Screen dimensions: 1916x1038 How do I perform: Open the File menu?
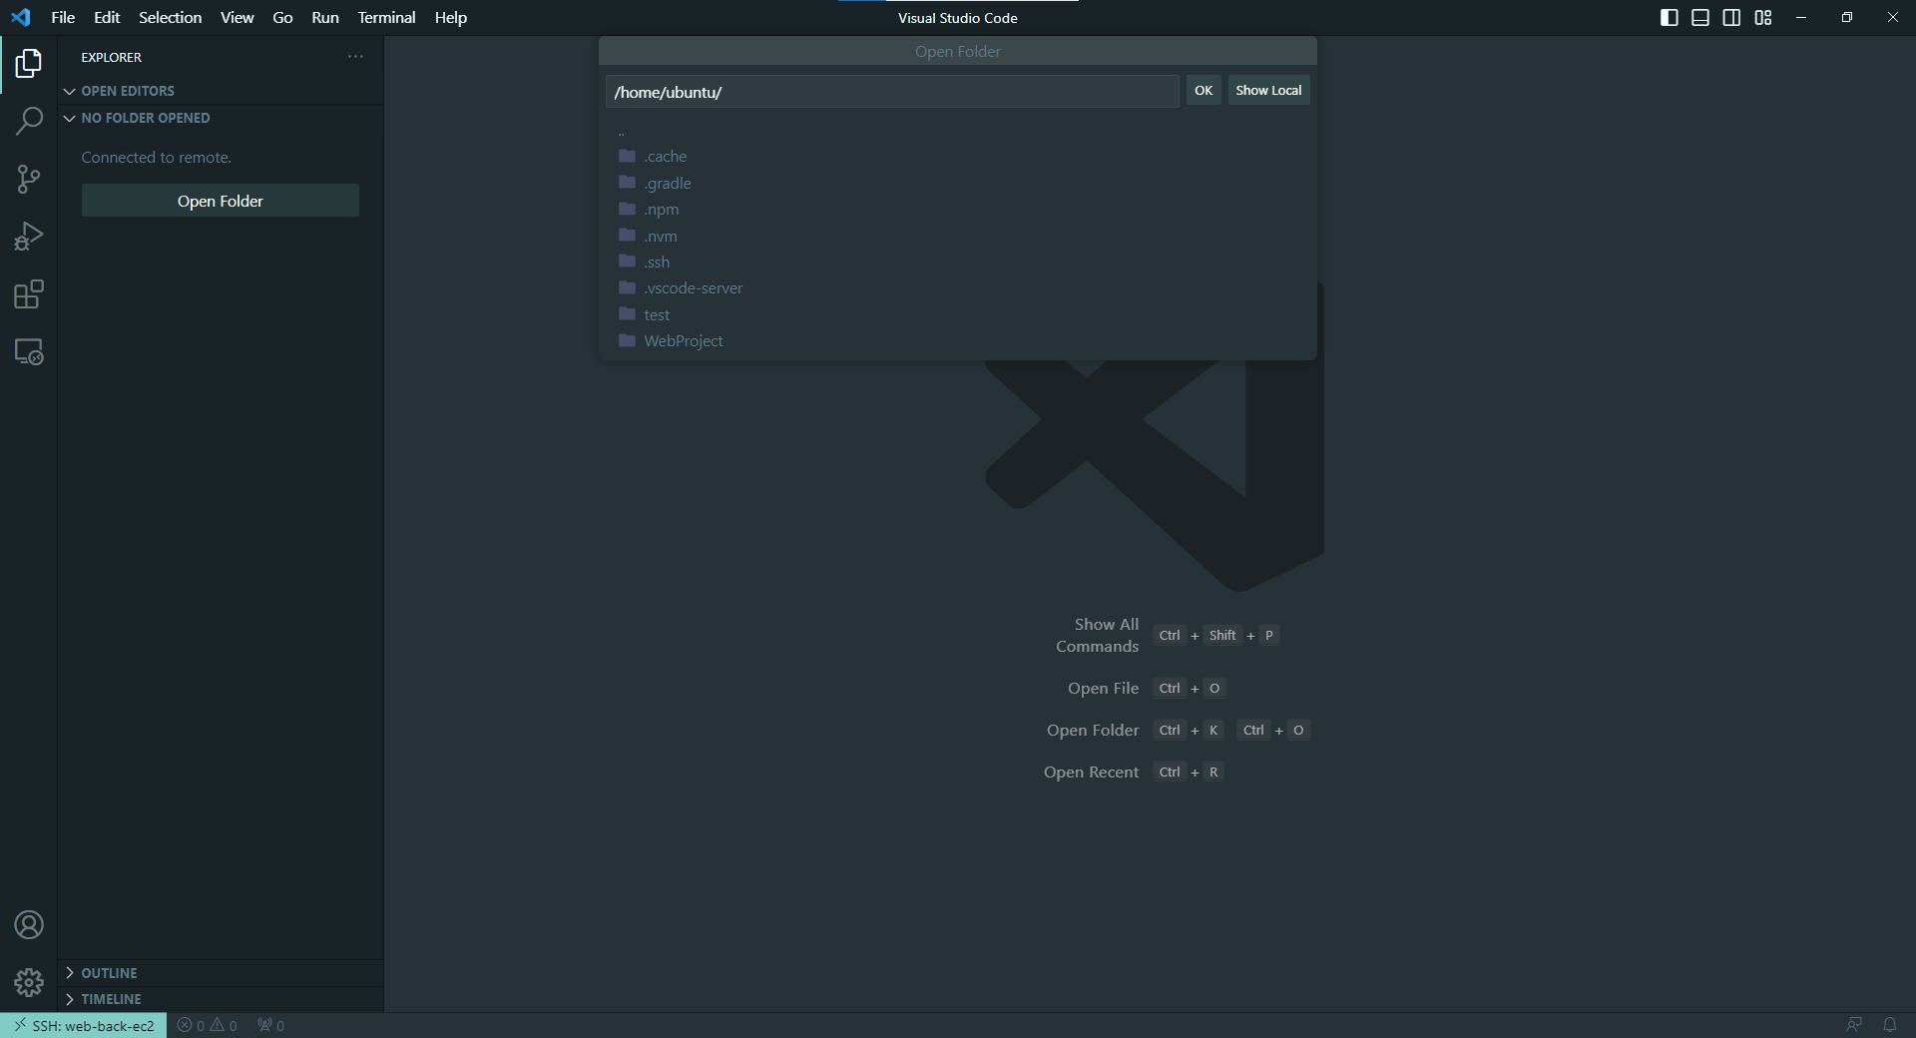(x=63, y=17)
